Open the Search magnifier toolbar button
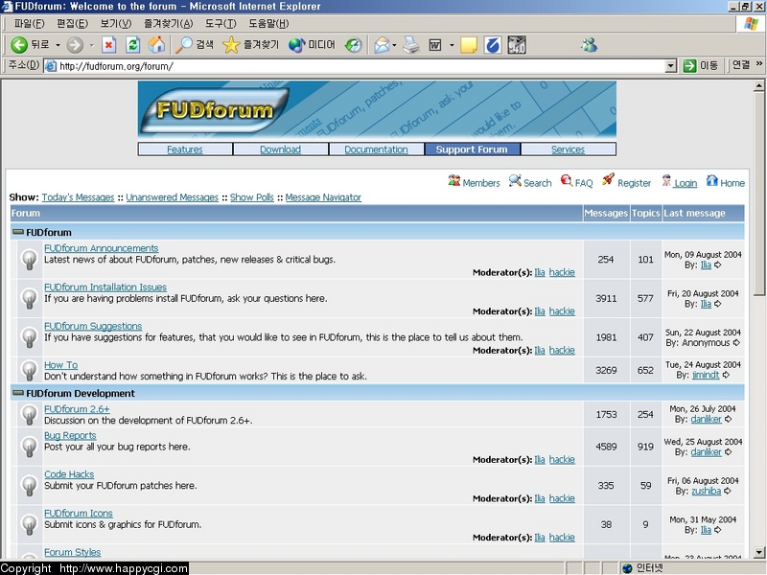This screenshot has width=767, height=575. click(195, 45)
